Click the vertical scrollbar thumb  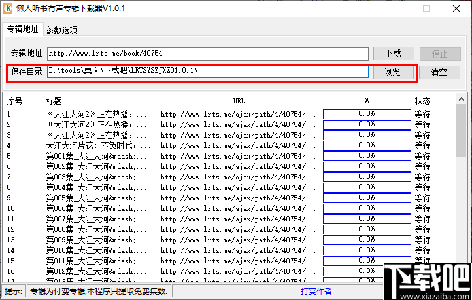click(461, 131)
